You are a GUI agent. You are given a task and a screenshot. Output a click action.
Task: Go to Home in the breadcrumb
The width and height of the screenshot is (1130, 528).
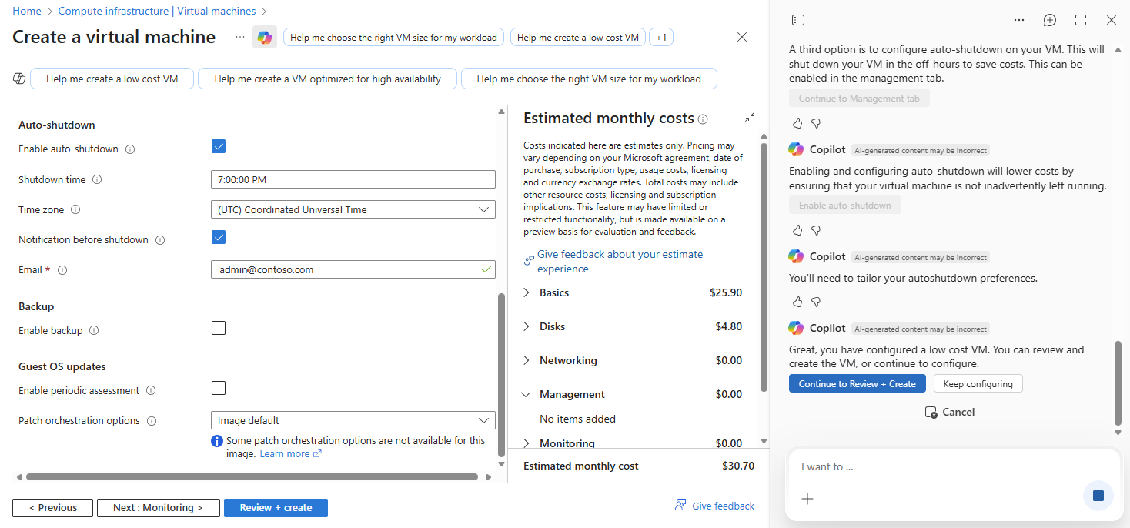tap(27, 11)
